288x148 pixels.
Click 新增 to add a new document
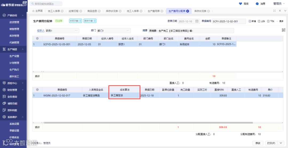(252, 21)
